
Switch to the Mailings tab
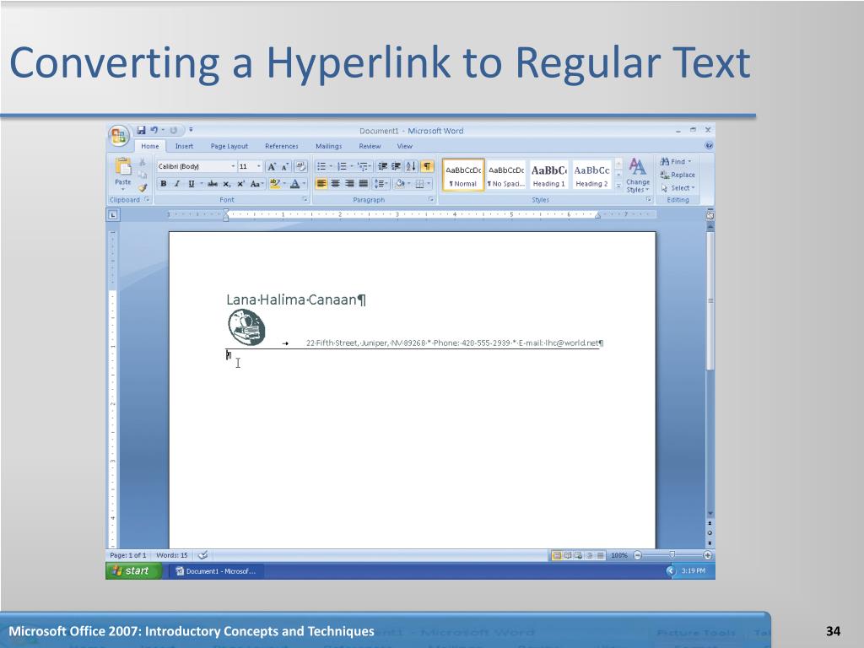(328, 146)
